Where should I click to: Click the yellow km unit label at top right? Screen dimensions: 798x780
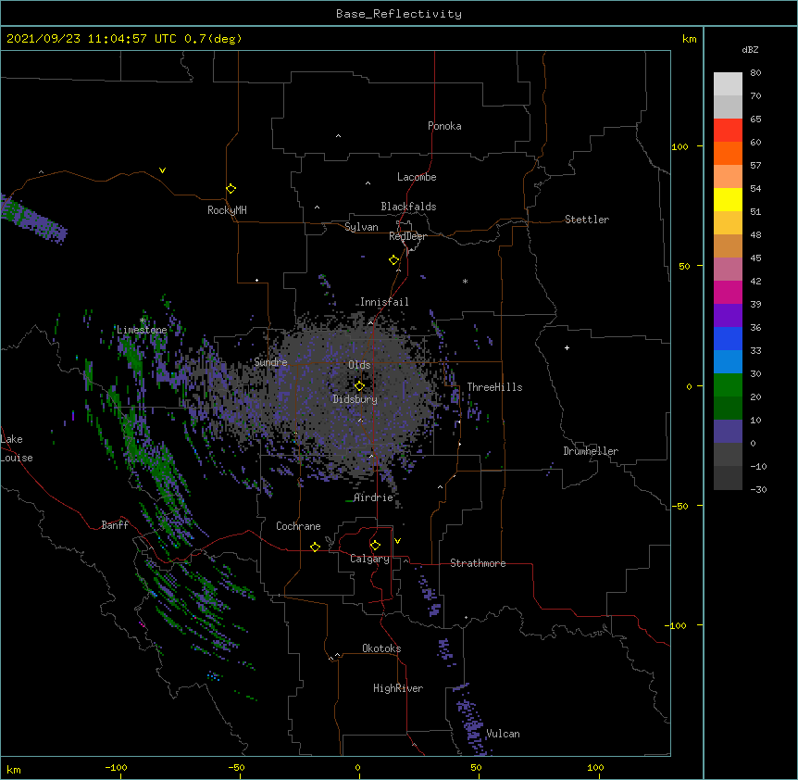click(x=689, y=39)
